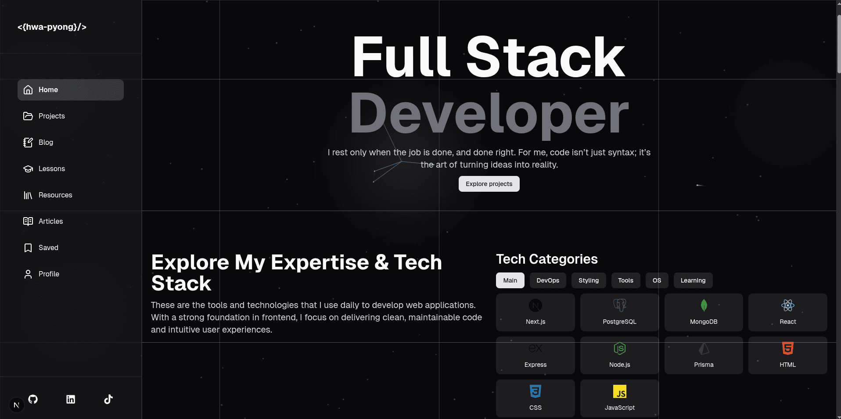Open the LinkedIn icon link
Screen dimensions: 841x419
click(71, 399)
